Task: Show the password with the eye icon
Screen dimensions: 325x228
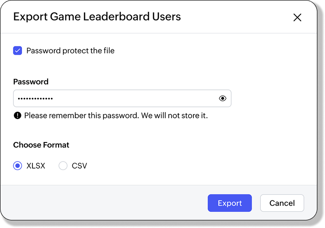Action: pyautogui.click(x=223, y=99)
